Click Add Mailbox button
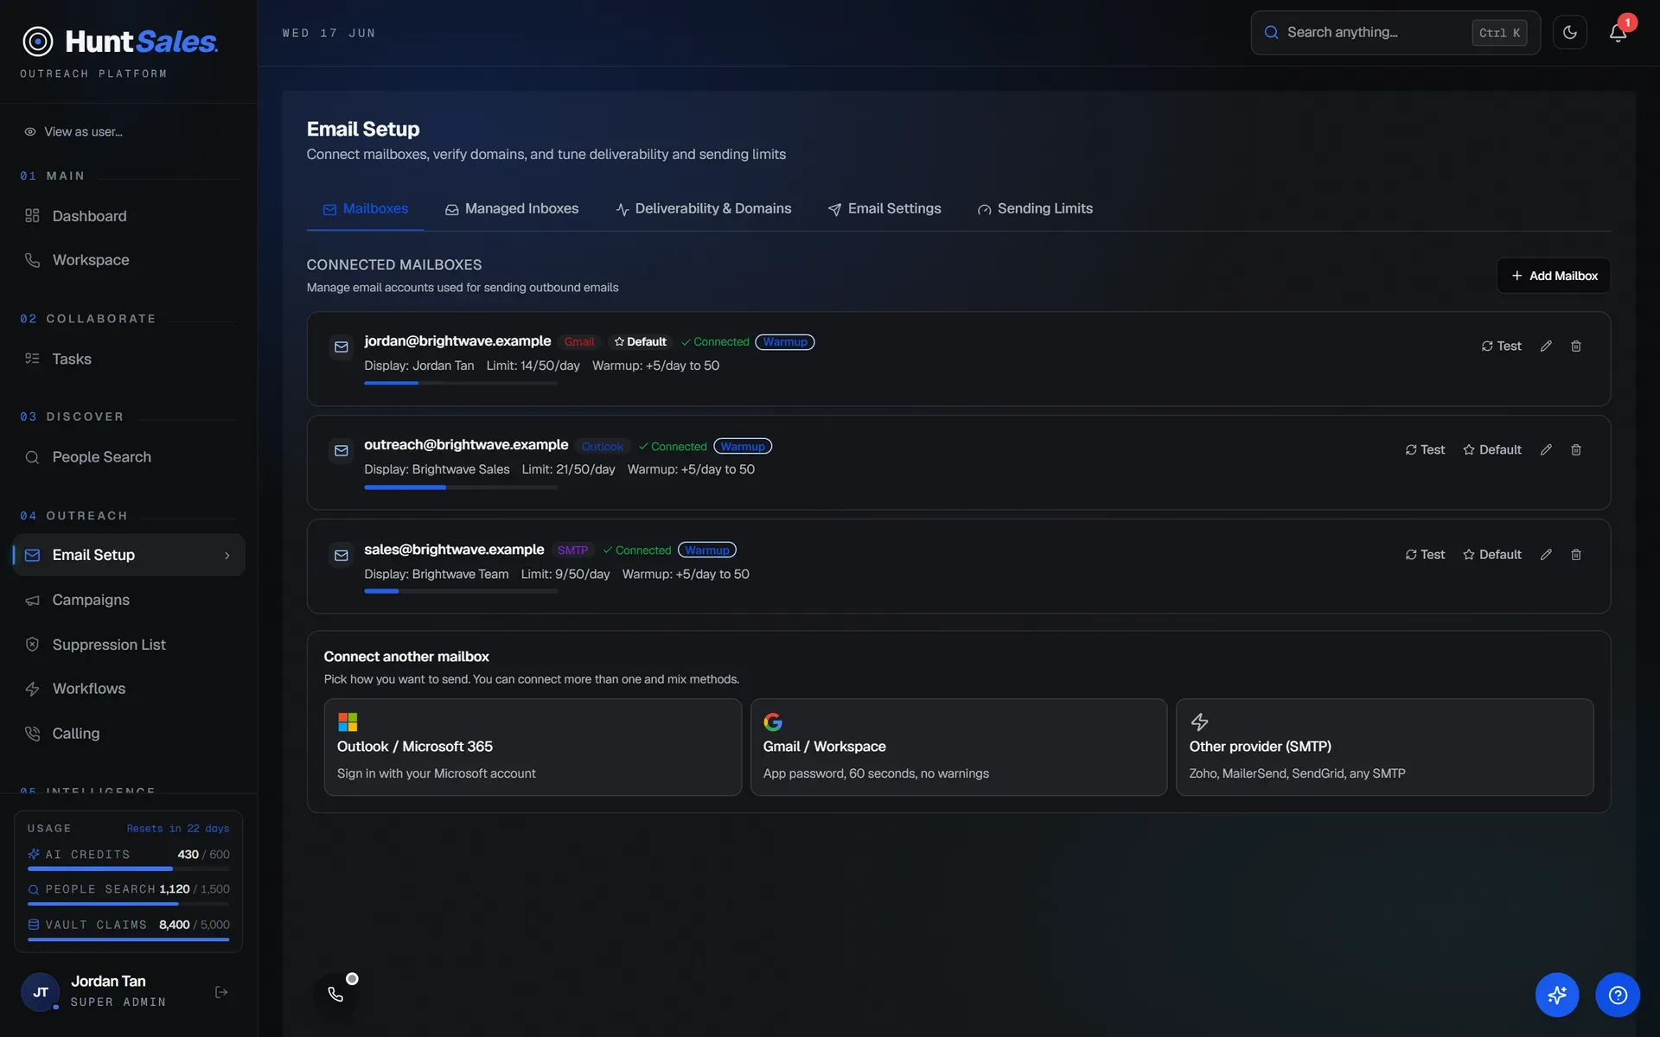Screen dimensions: 1660x1037 pos(1554,276)
